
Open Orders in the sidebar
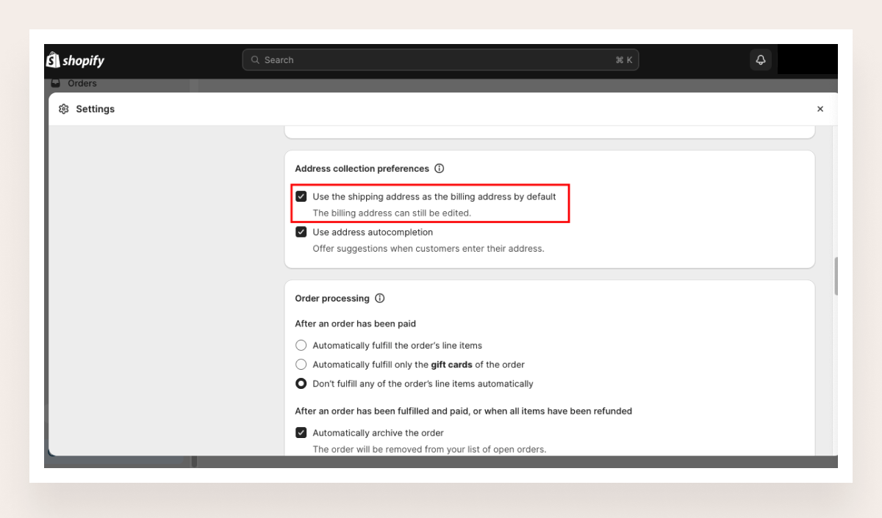tap(82, 84)
